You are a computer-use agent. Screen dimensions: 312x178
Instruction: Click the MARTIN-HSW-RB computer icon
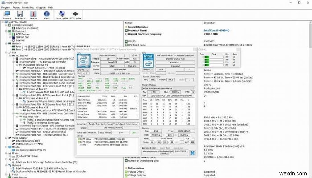(x=6, y=22)
